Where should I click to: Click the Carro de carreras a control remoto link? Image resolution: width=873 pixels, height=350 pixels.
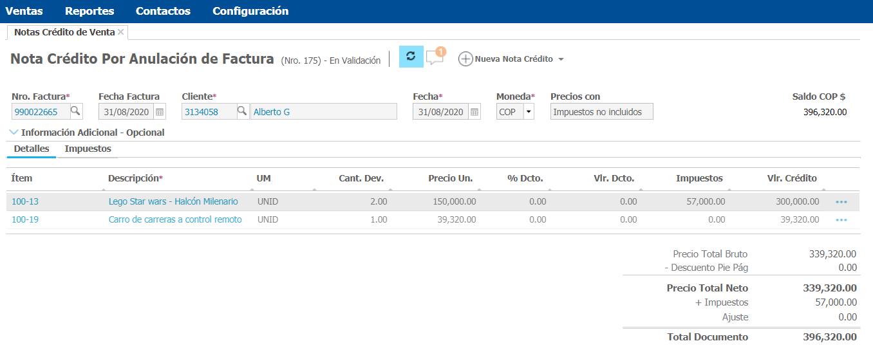pyautogui.click(x=175, y=219)
